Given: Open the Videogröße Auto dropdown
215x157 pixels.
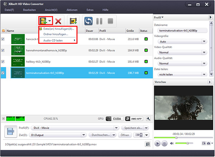Looking at the screenshot, I should click(x=182, y=42).
